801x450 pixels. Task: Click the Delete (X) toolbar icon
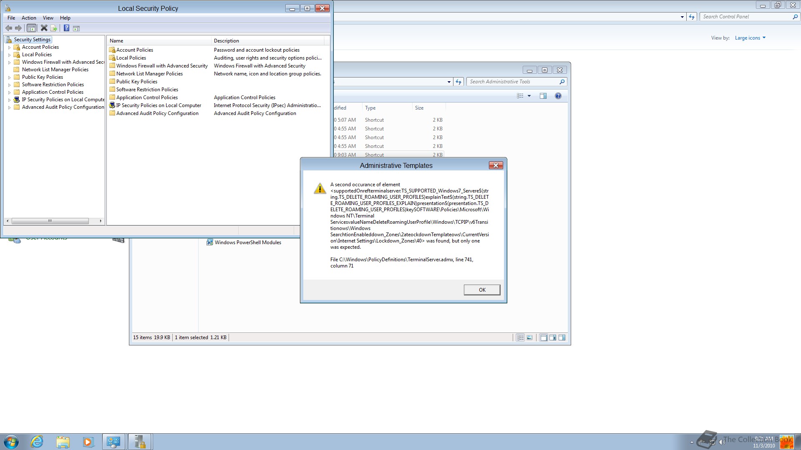tap(44, 28)
